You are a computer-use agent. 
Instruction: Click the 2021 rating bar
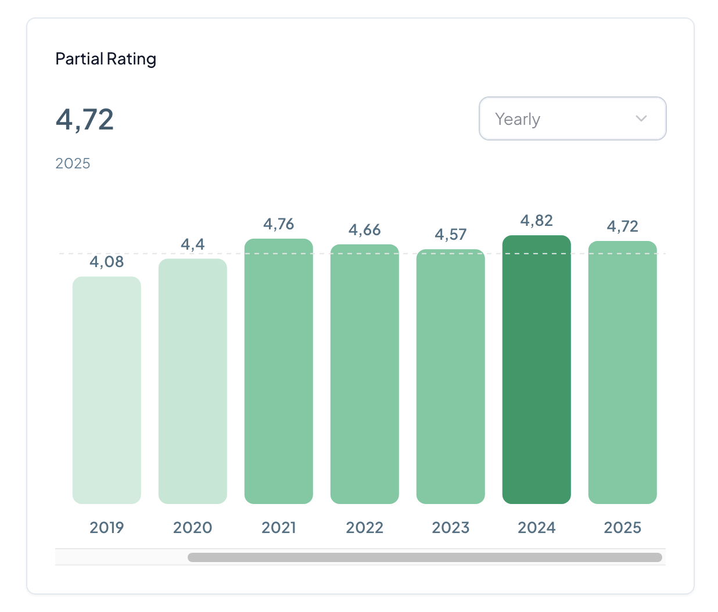279,371
